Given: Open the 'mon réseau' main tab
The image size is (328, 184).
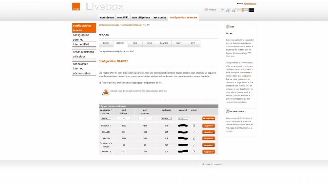Looking at the screenshot, I should click(x=107, y=18).
